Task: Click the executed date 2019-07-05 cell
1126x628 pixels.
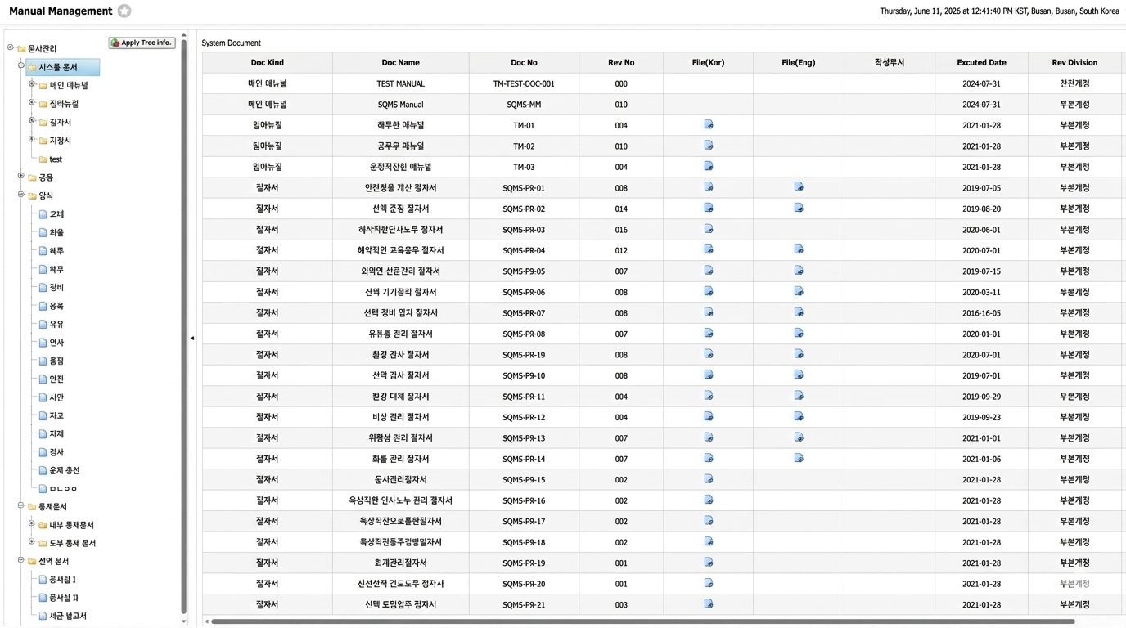Action: click(982, 188)
